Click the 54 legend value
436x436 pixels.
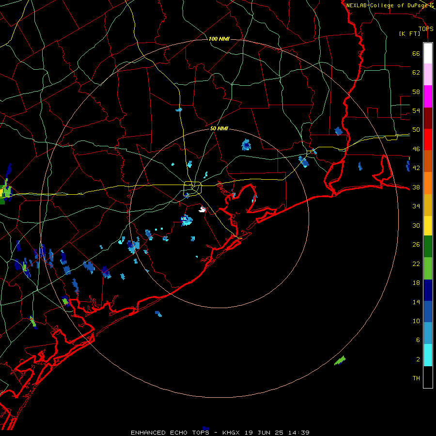point(416,110)
